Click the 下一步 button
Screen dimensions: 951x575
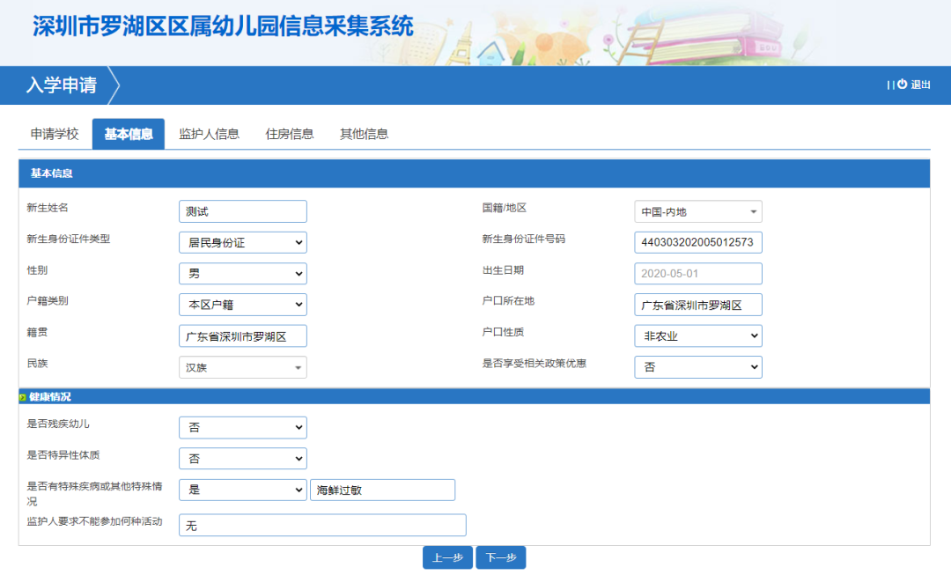500,557
